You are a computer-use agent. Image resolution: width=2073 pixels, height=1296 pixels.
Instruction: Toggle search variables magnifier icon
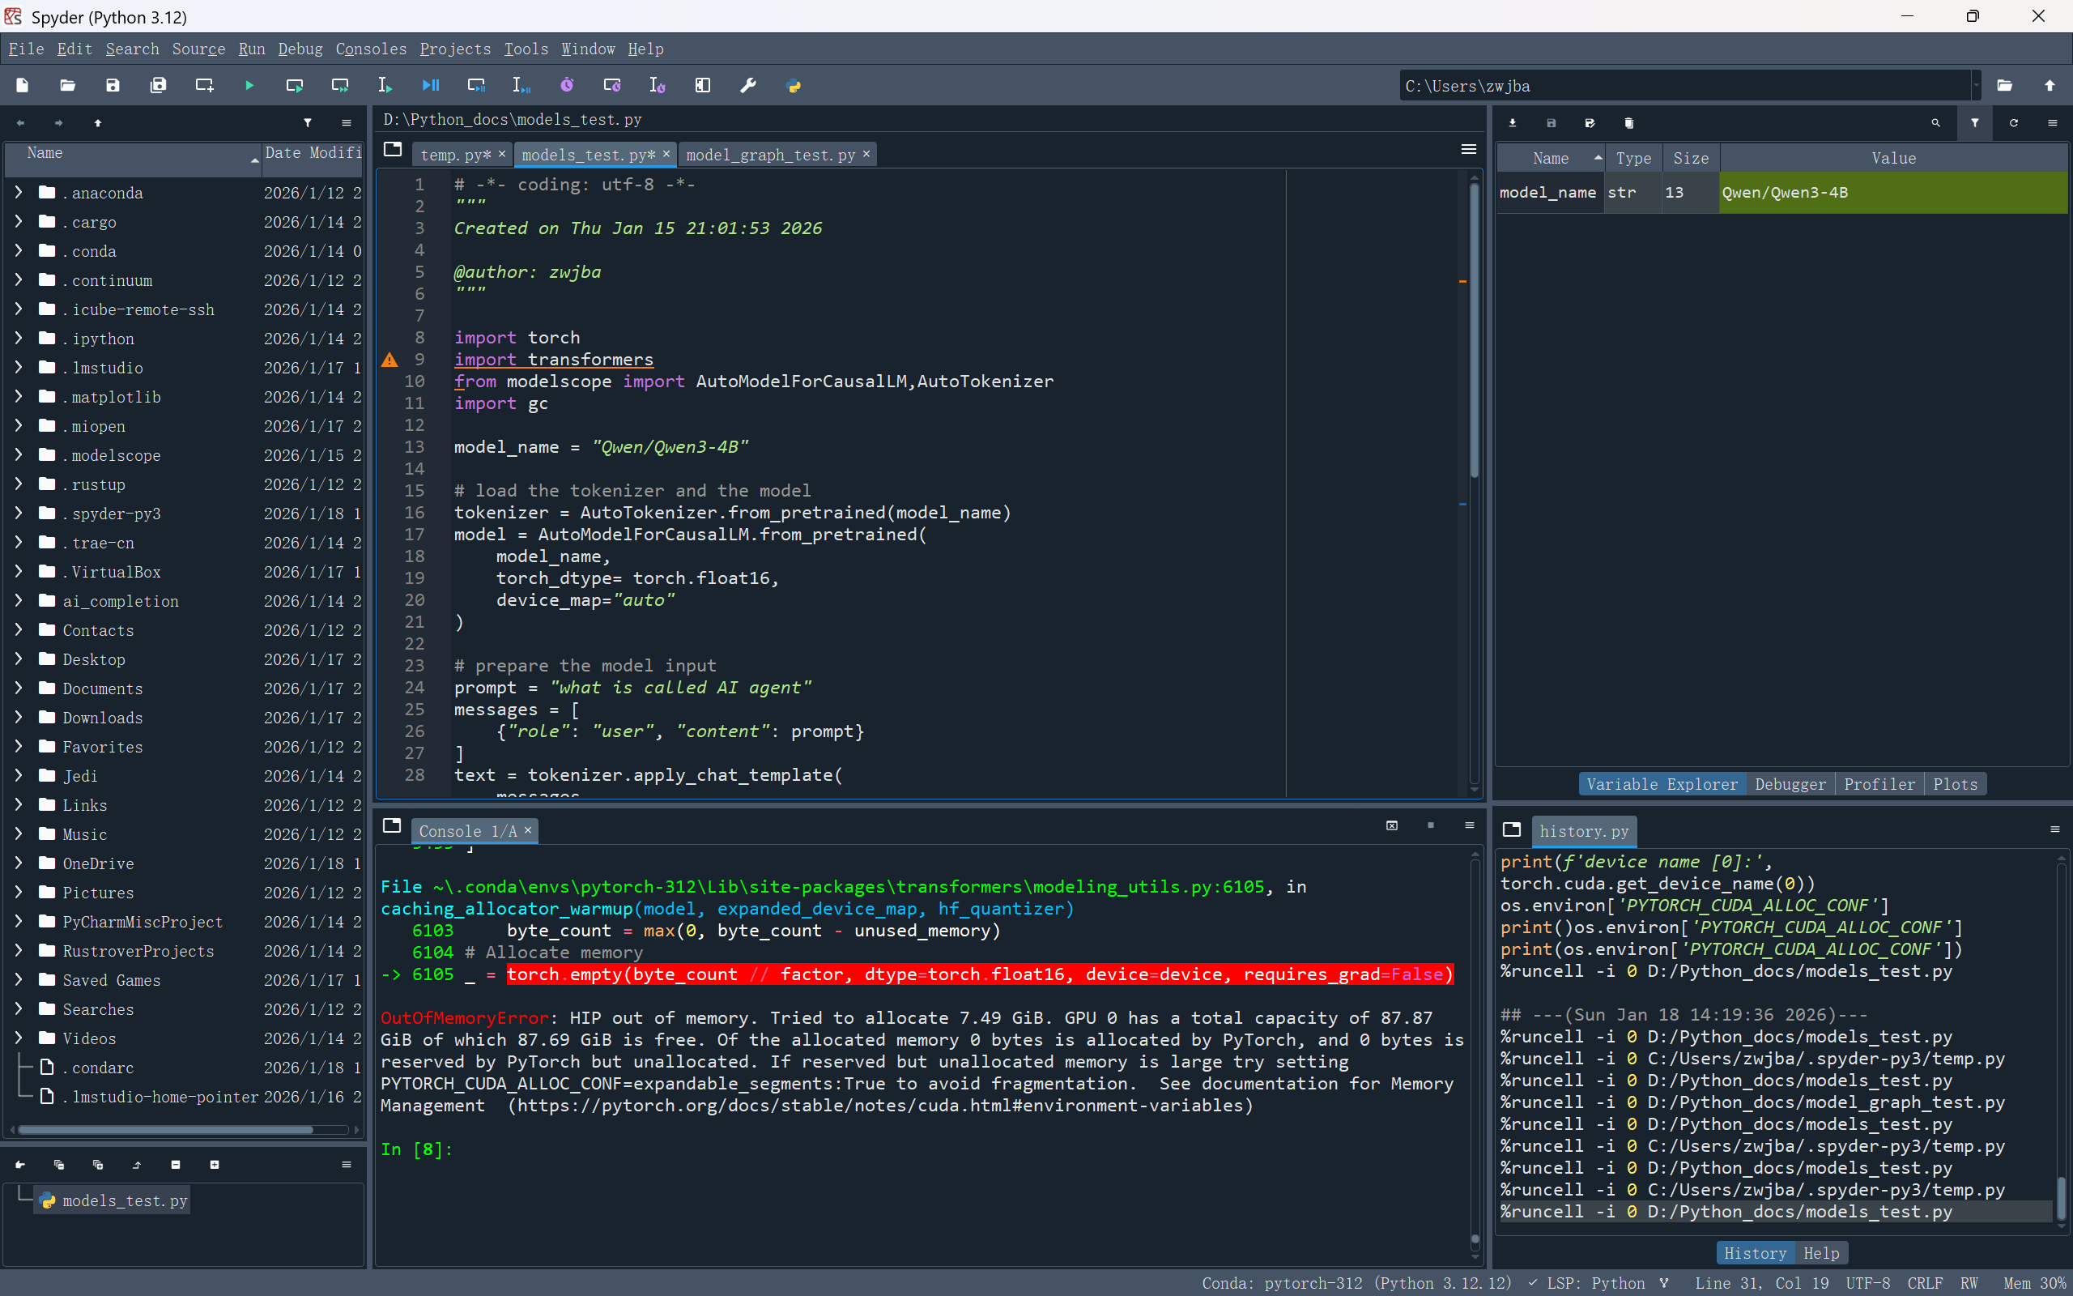pos(1935,123)
